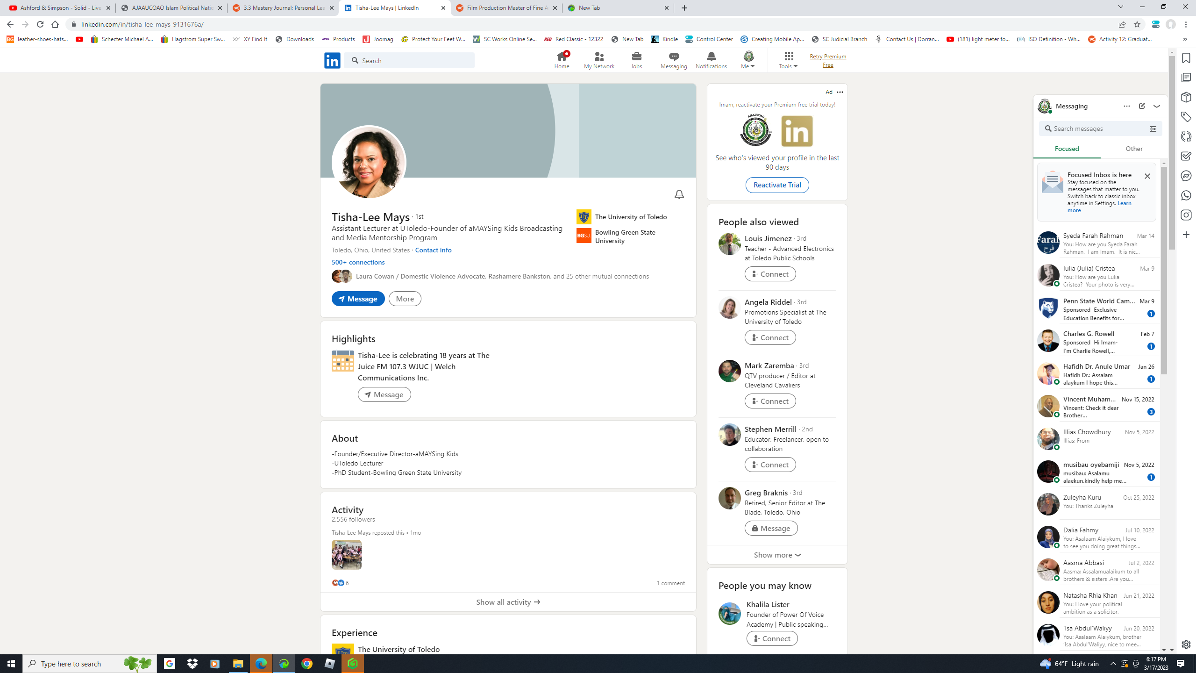Click the compose new message icon
This screenshot has width=1196, height=673.
(x=1141, y=106)
